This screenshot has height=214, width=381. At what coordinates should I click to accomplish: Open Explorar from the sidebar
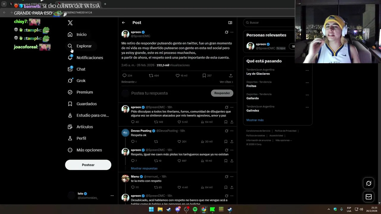tap(79, 46)
